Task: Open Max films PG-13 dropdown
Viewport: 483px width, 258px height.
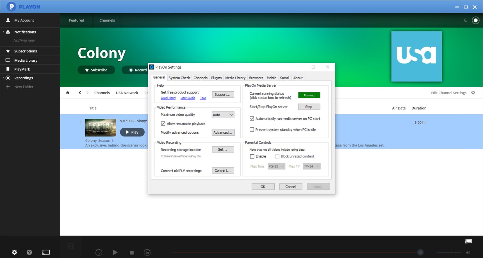Action: point(276,166)
